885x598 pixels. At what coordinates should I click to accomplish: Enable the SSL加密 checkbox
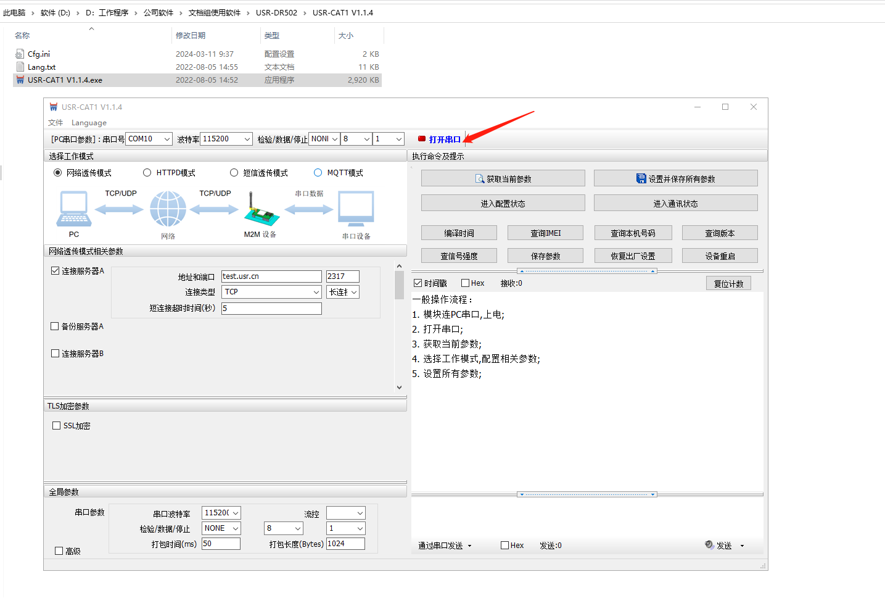[57, 426]
